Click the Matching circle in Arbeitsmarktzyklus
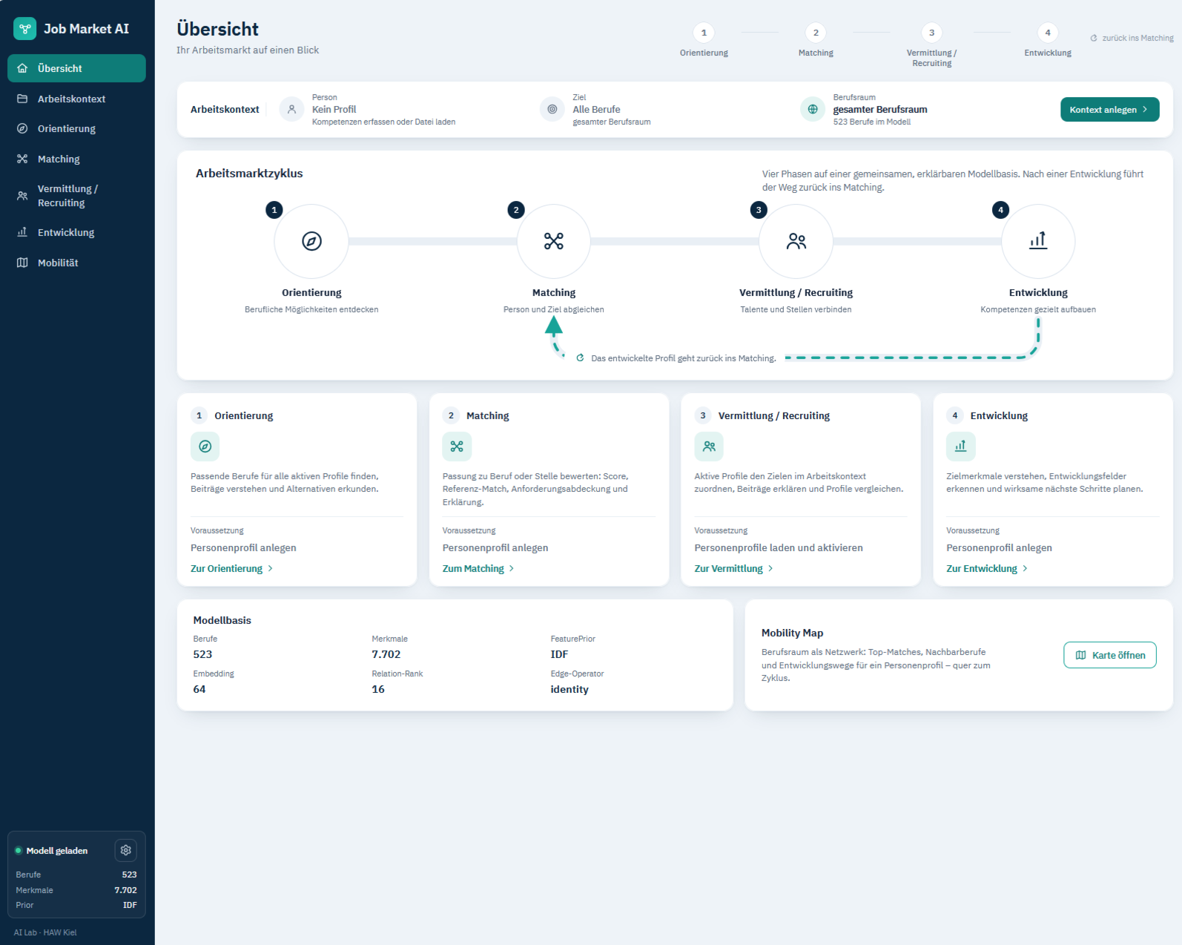This screenshot has width=1182, height=945. pos(554,241)
